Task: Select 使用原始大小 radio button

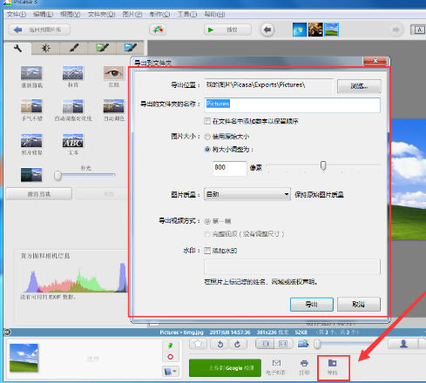Action: pos(207,137)
